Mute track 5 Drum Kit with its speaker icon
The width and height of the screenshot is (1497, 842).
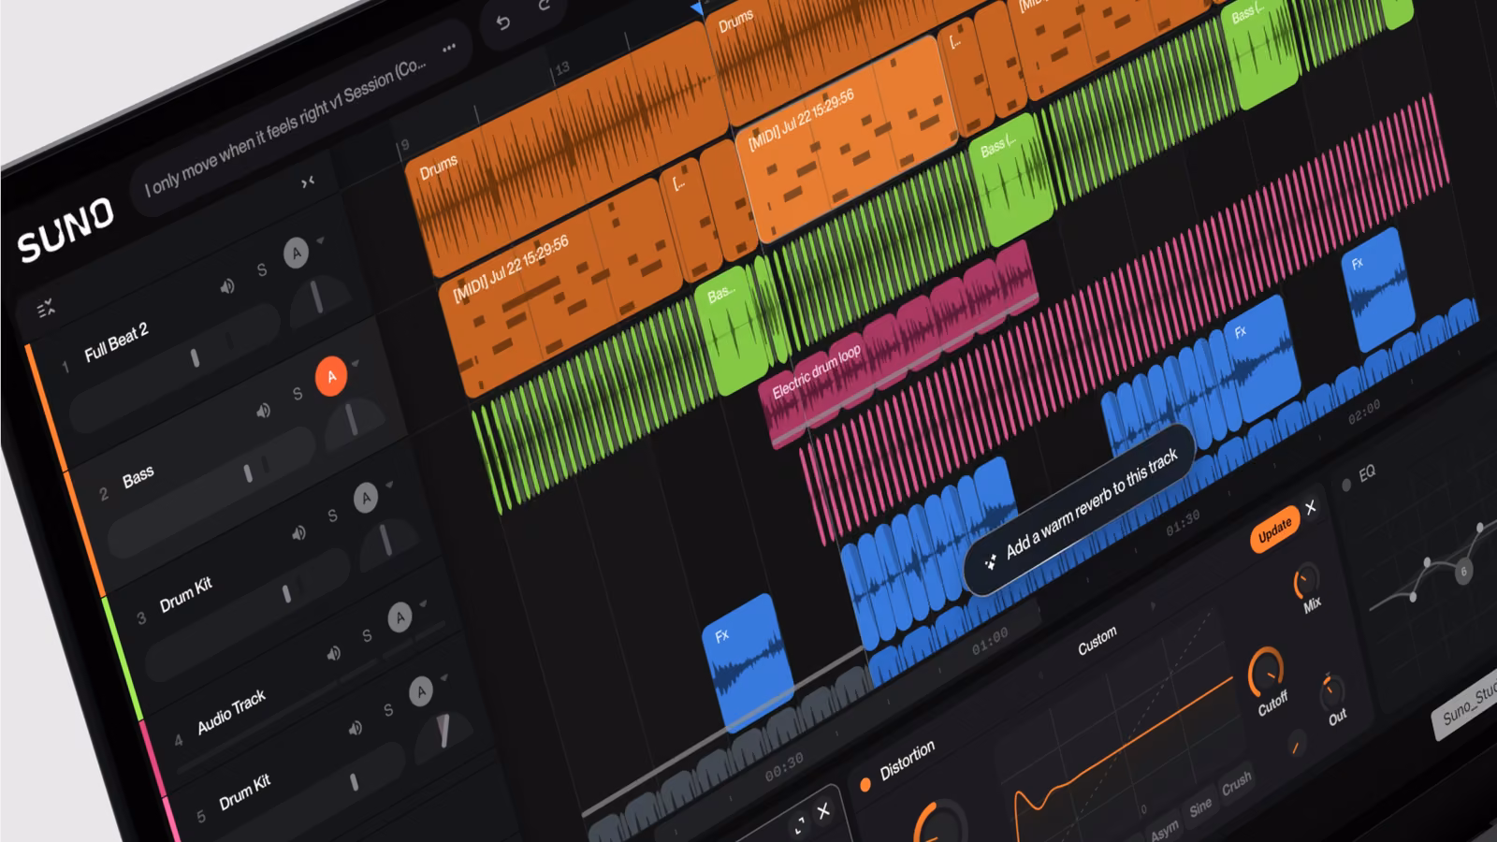pos(356,728)
